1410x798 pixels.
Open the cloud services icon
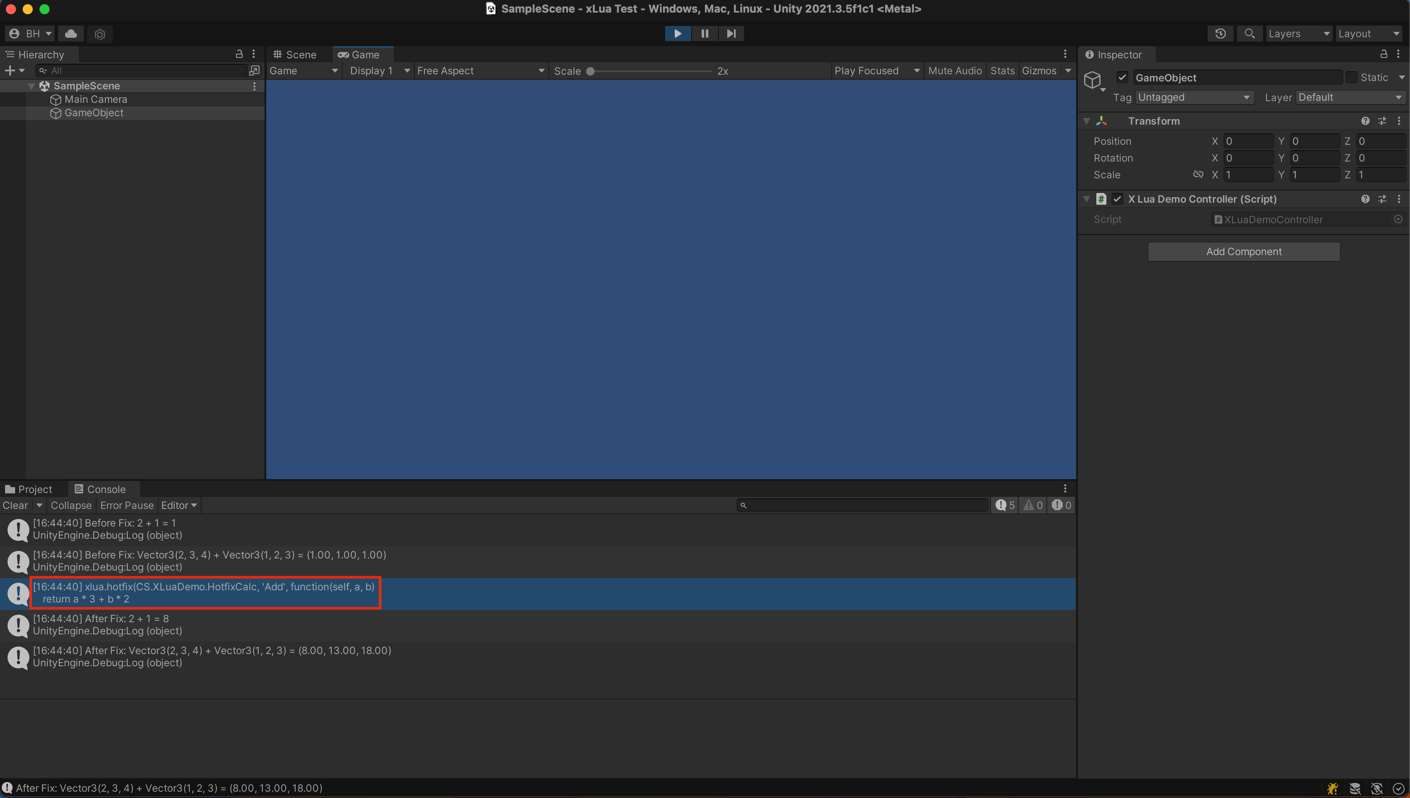(71, 34)
